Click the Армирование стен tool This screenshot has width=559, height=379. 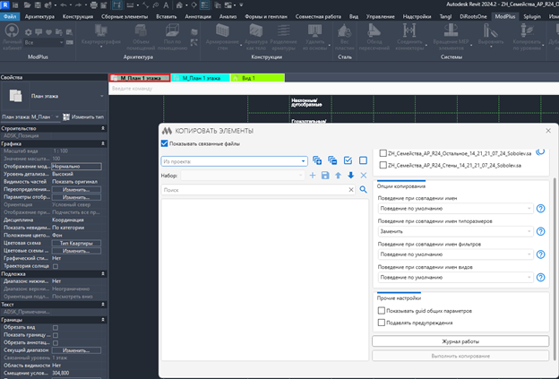(x=222, y=38)
